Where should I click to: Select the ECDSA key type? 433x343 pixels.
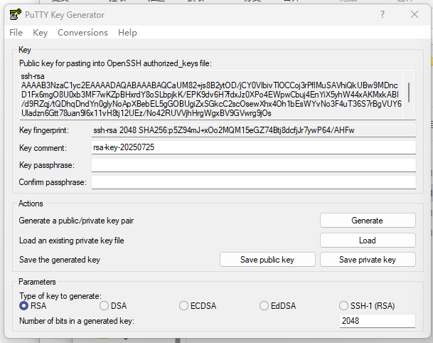184,306
